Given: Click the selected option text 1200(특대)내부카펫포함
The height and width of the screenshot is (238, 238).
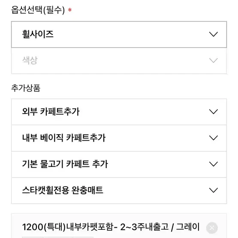Looking at the screenshot, I should (x=68, y=227).
